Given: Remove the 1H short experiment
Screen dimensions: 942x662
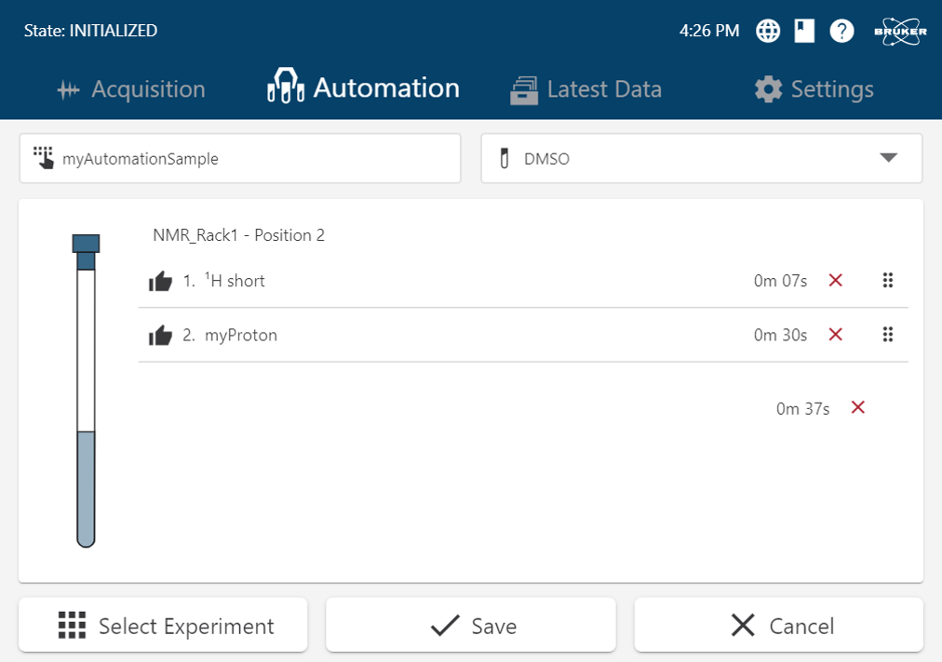Looking at the screenshot, I should pos(835,281).
